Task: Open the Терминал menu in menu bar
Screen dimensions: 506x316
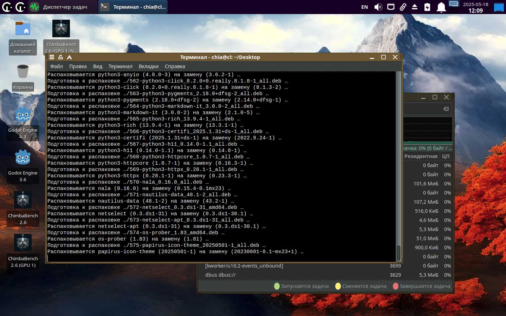Action: pos(121,66)
